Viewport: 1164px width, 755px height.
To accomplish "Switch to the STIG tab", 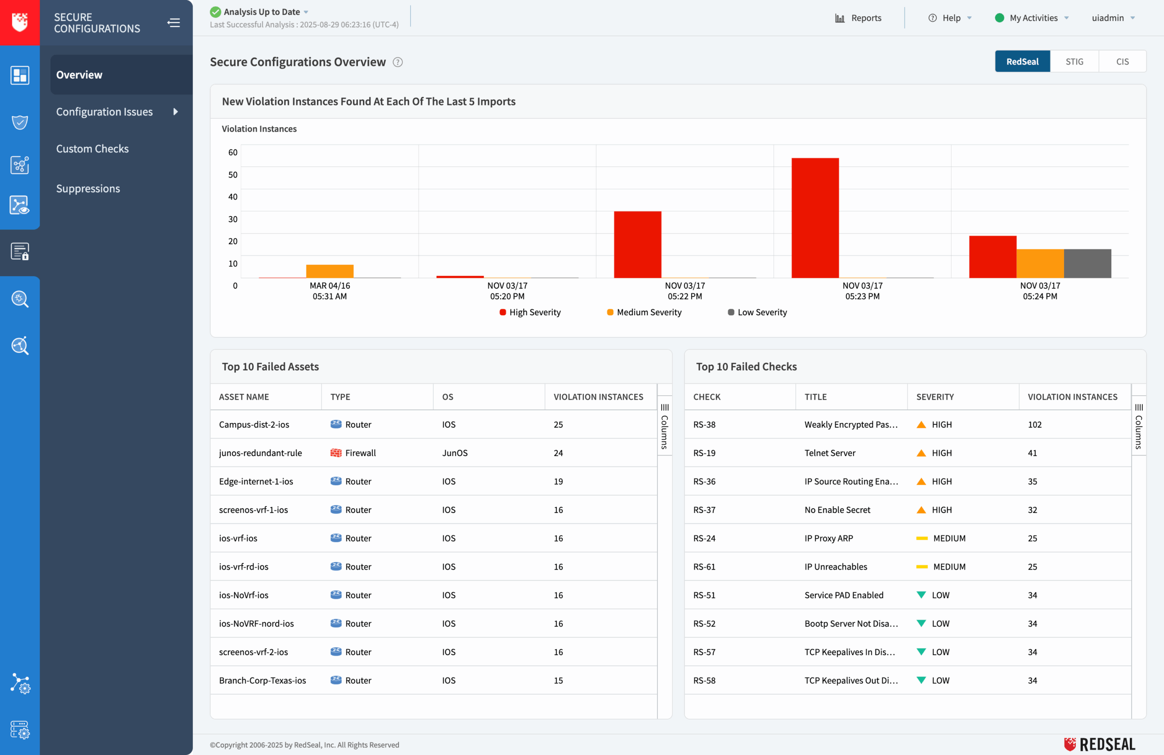I will pyautogui.click(x=1074, y=62).
